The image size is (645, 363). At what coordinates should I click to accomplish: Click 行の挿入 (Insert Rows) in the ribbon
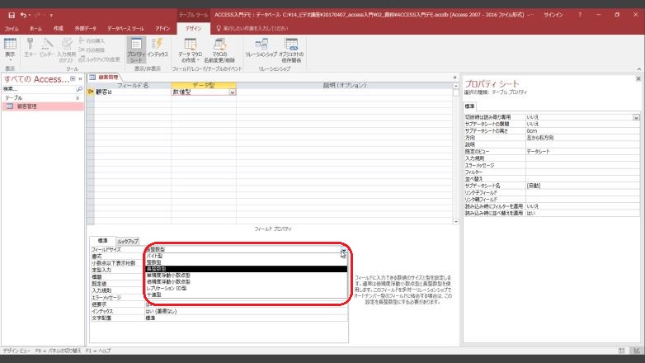[92, 40]
